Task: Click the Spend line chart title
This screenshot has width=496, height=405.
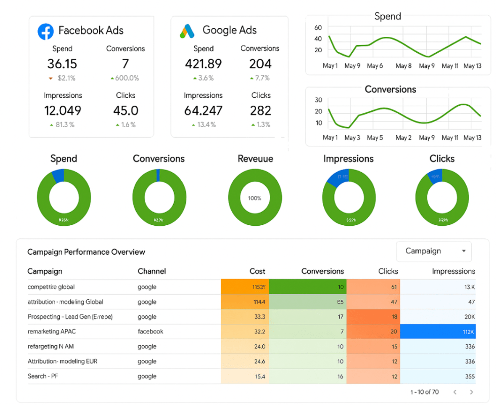Action: point(388,16)
